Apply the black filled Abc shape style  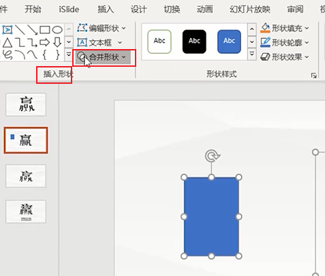coord(194,42)
